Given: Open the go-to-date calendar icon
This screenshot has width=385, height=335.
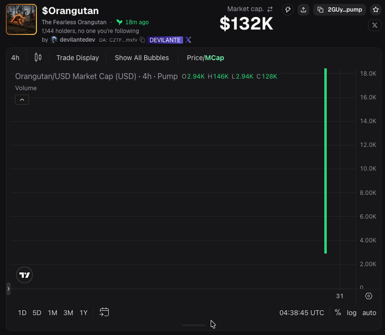Looking at the screenshot, I should pyautogui.click(x=104, y=312).
